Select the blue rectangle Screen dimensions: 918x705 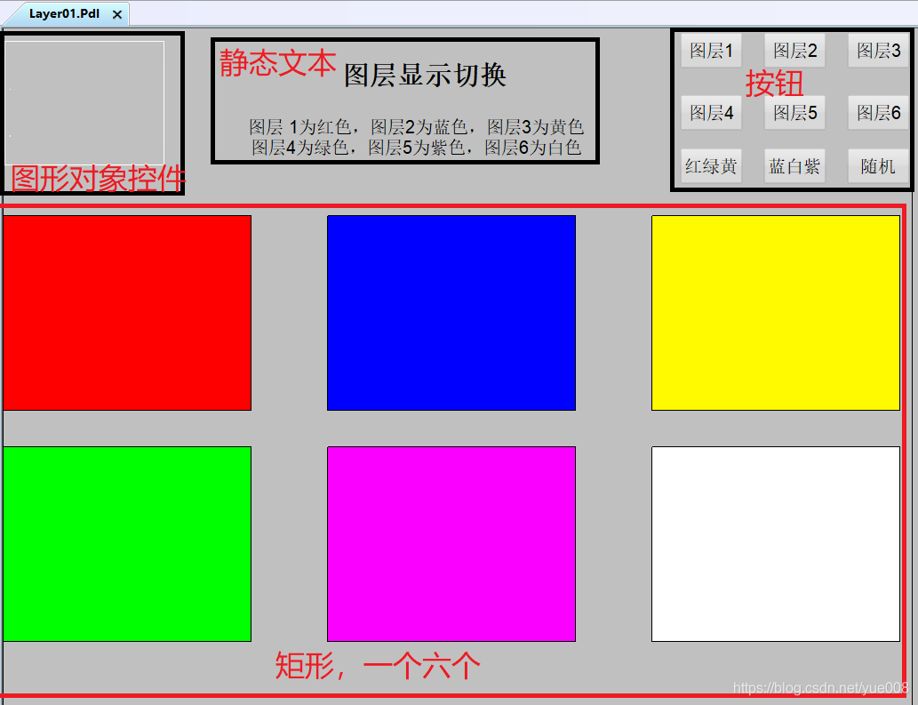click(x=451, y=313)
